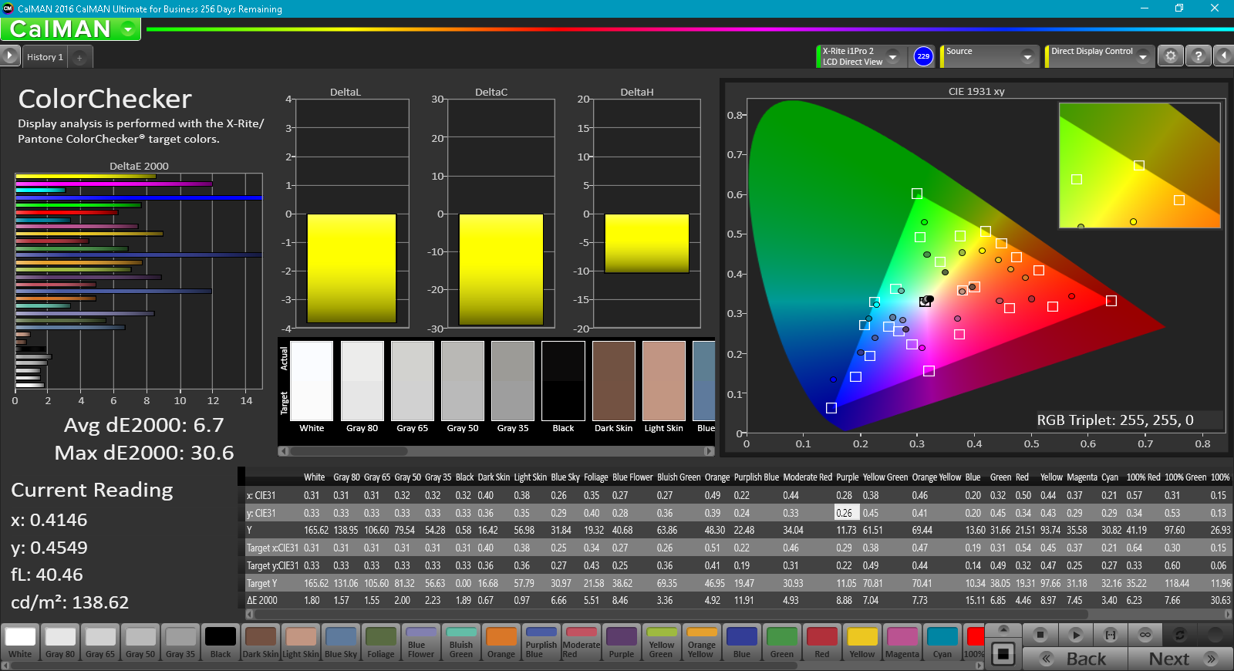Click the Yellow column header in table
Image resolution: width=1234 pixels, height=671 pixels.
tap(1051, 477)
